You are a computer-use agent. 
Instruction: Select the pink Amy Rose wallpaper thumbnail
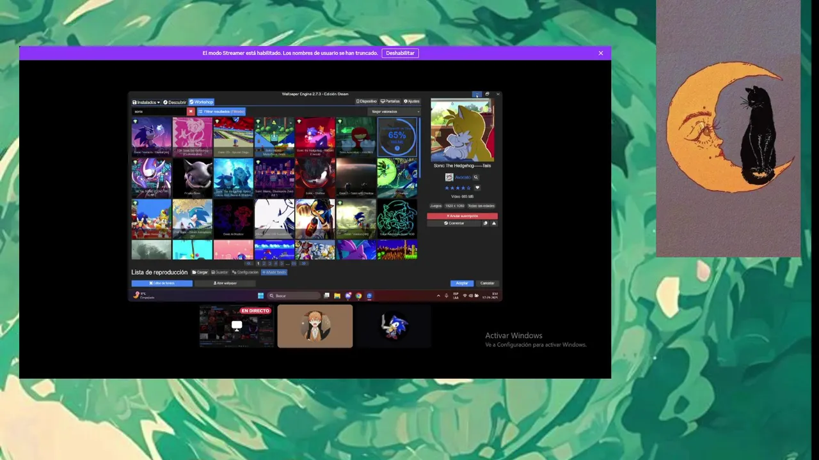[193, 136]
